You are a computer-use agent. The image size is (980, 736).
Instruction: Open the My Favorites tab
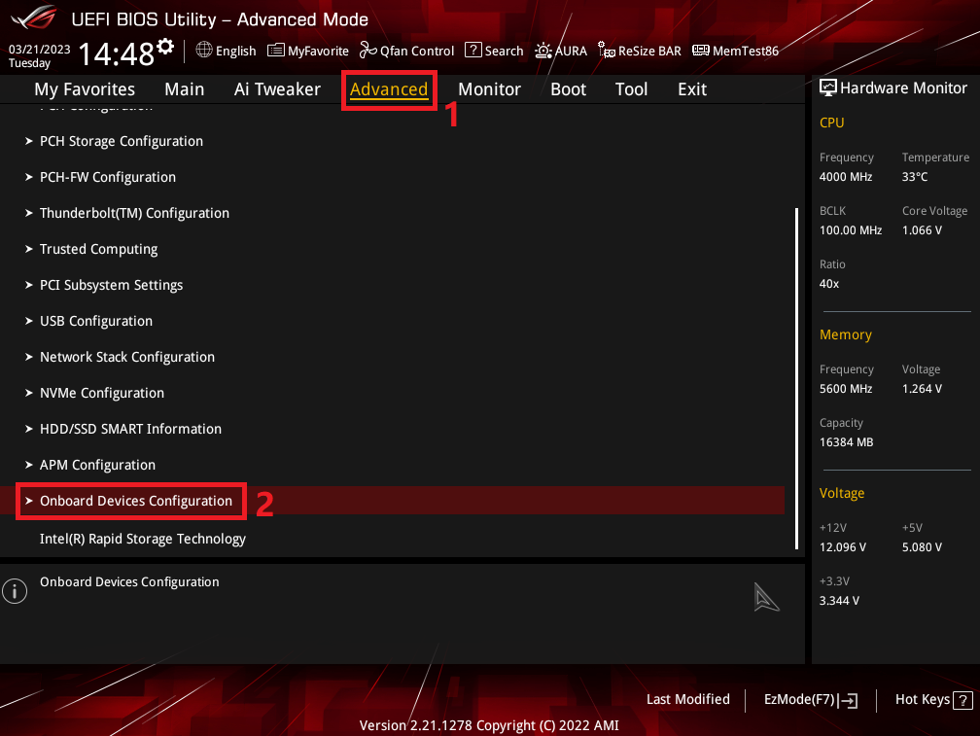[x=85, y=89]
